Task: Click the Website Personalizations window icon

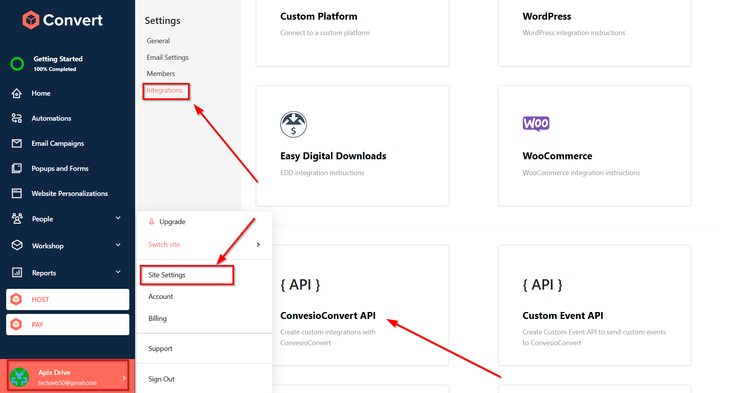Action: click(x=17, y=194)
